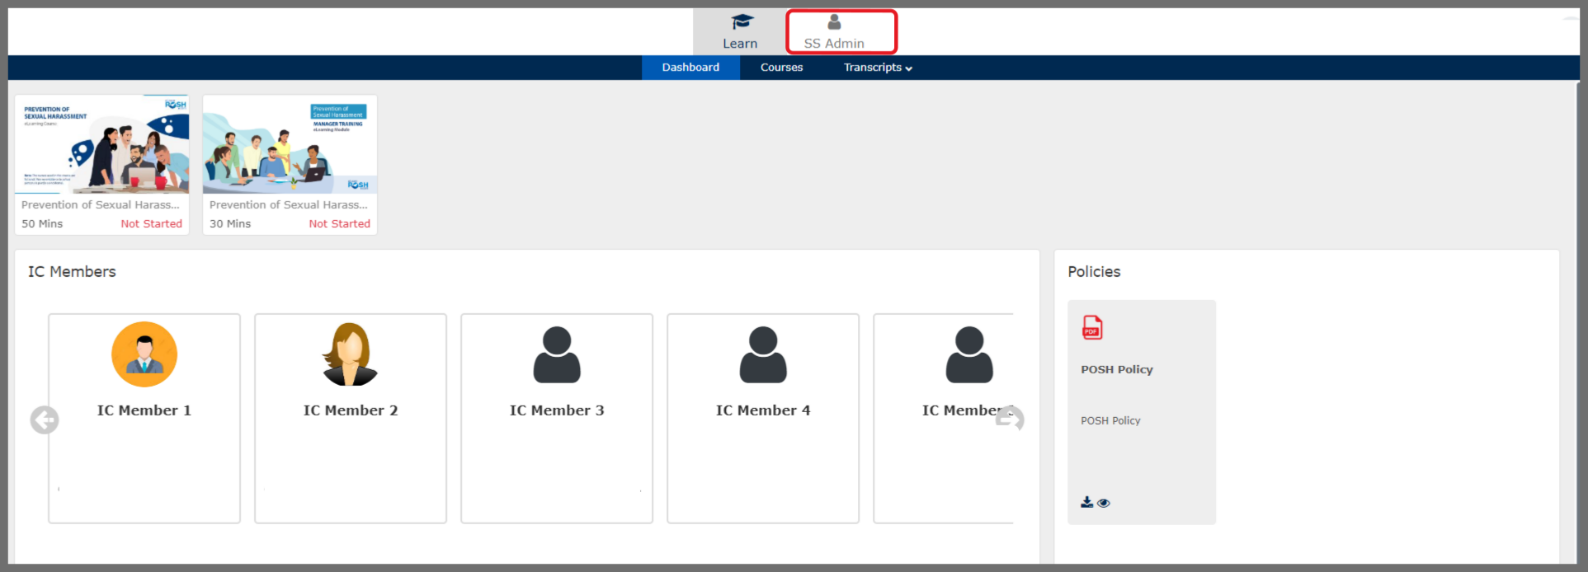Open the Courses tab
Viewport: 1588px width, 572px height.
[x=781, y=68]
